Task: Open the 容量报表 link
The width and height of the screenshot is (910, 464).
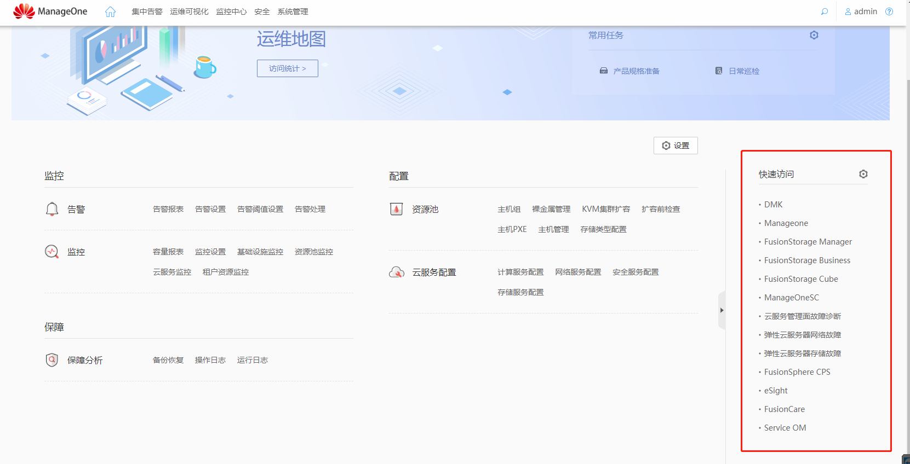Action: [x=168, y=252]
